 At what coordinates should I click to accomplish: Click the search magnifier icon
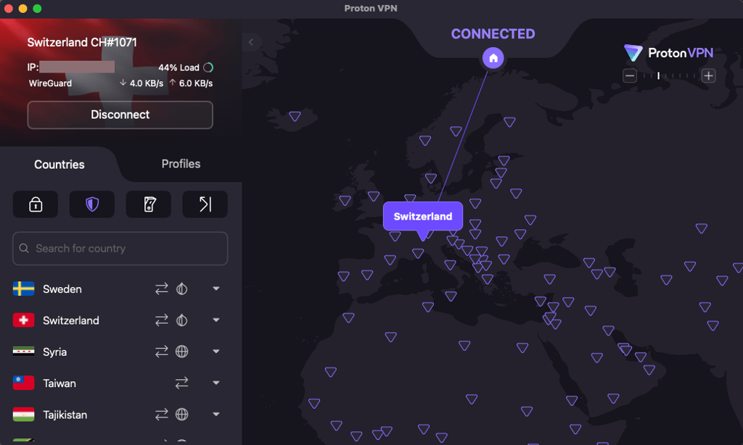(x=24, y=248)
